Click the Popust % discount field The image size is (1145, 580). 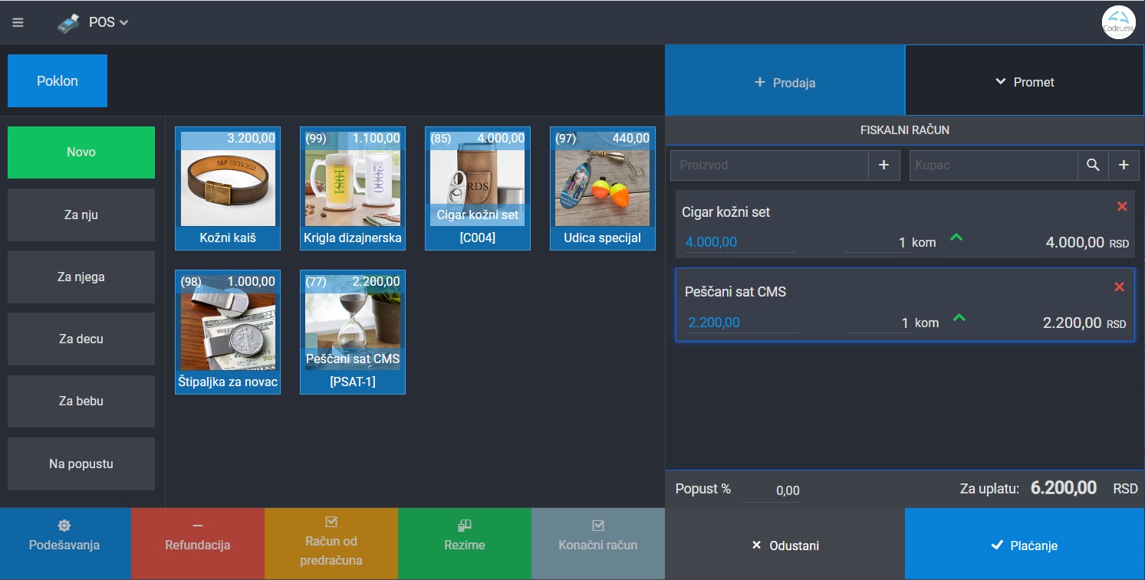[772, 490]
